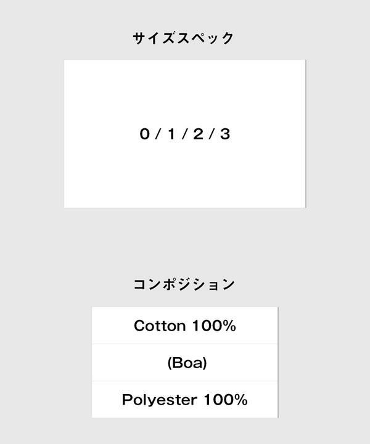Viewport: 370px width, 444px height.
Task: Click the final ン in コンポジション
Action: (x=229, y=284)
